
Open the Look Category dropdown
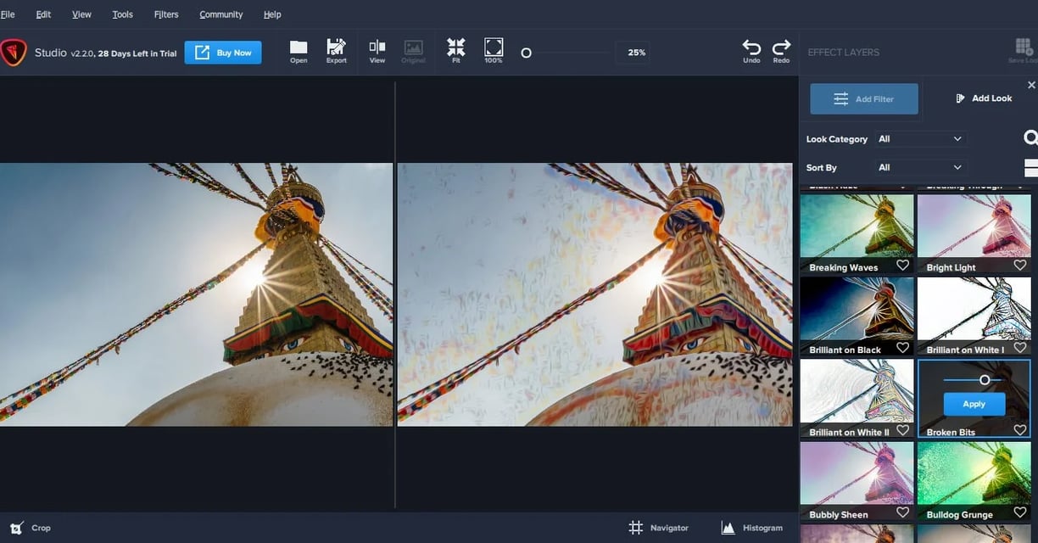tap(920, 138)
